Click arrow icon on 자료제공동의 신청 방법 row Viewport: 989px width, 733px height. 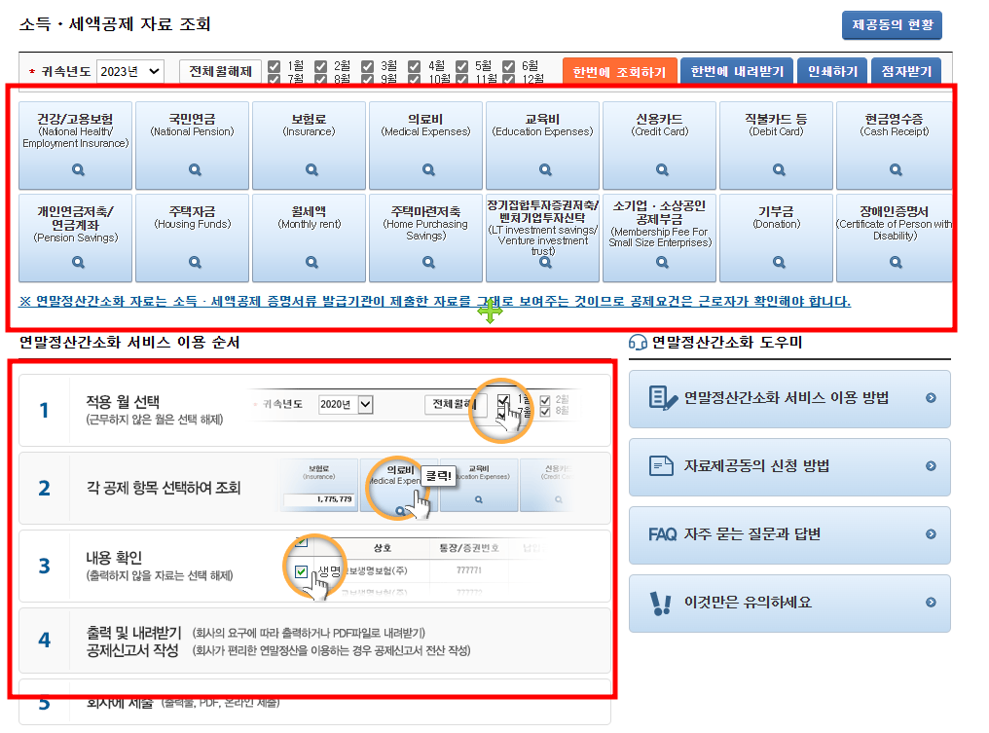(931, 466)
